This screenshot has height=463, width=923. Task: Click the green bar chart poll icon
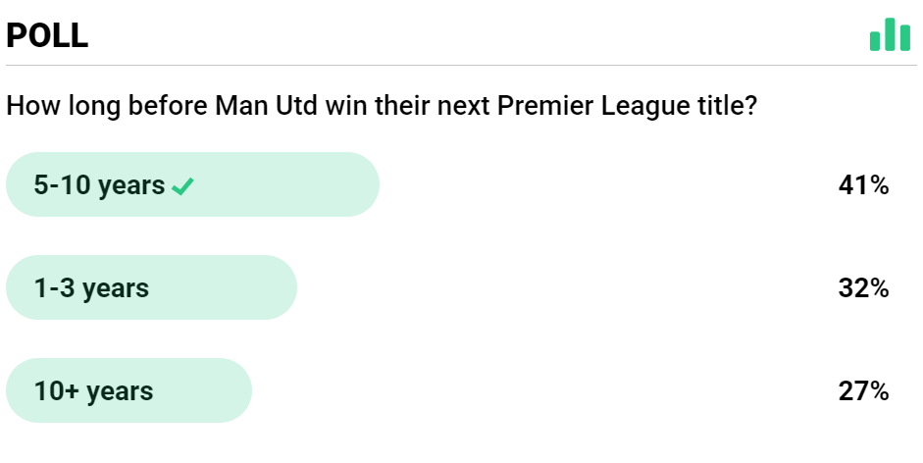click(x=890, y=34)
